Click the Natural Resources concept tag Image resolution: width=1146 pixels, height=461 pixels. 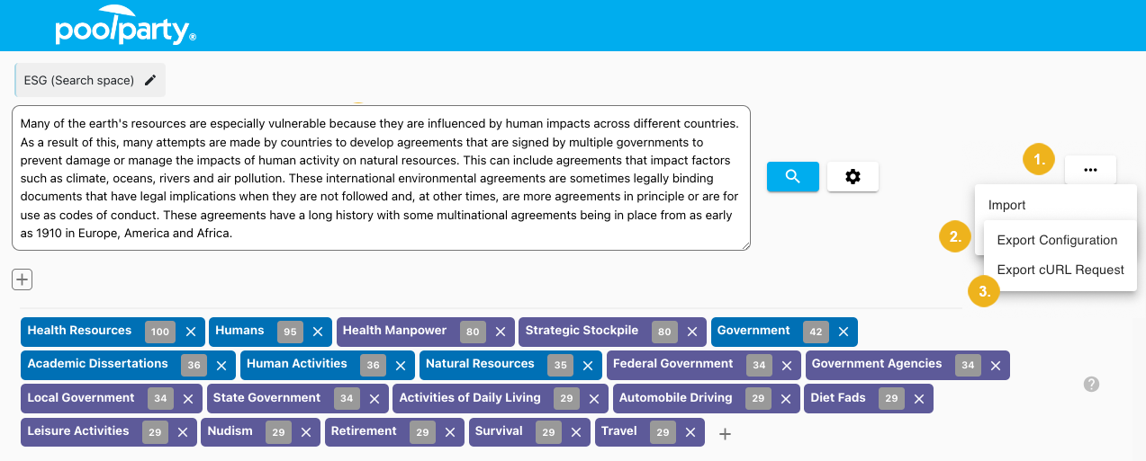[x=480, y=364]
